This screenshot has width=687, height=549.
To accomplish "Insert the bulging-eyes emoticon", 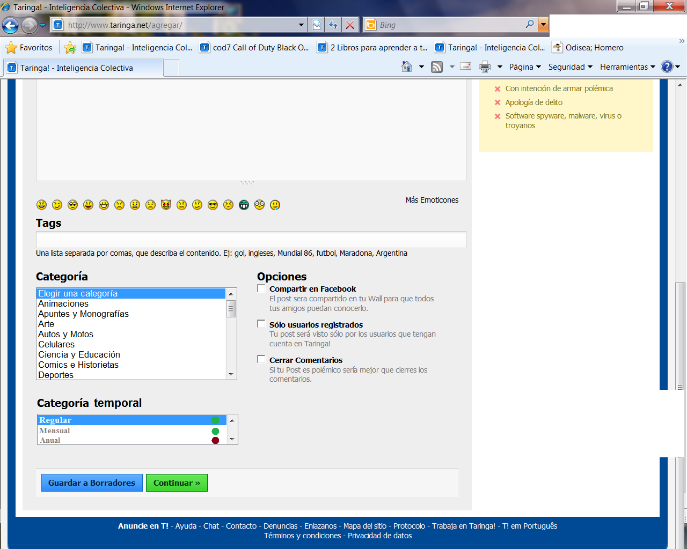I will coord(259,205).
